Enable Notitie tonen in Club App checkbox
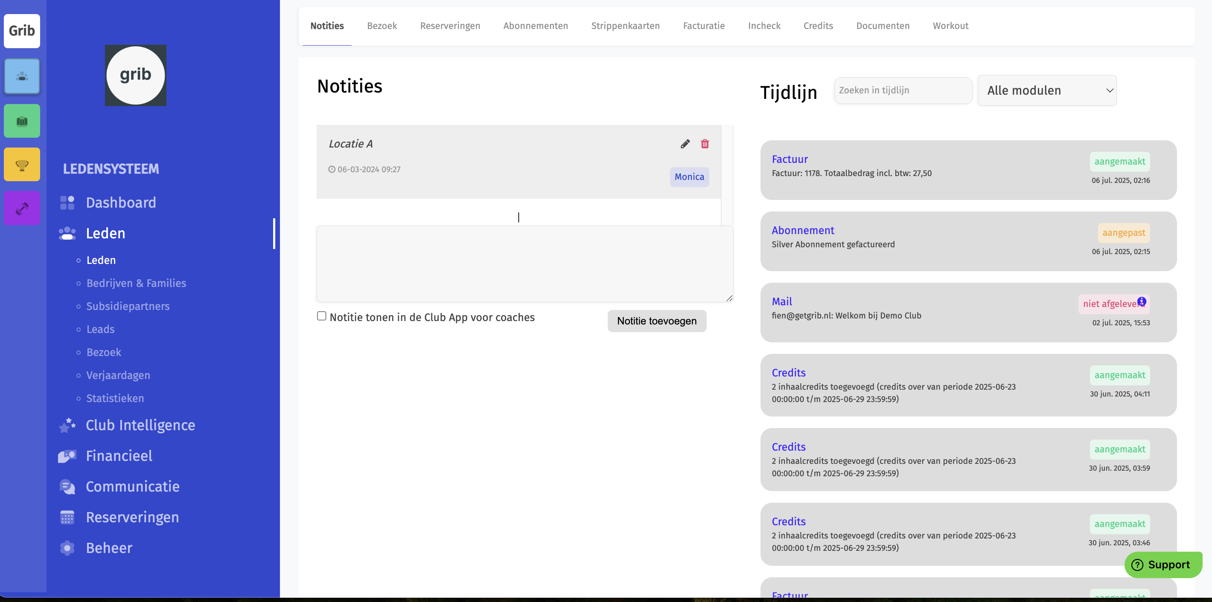This screenshot has width=1212, height=602. point(321,316)
